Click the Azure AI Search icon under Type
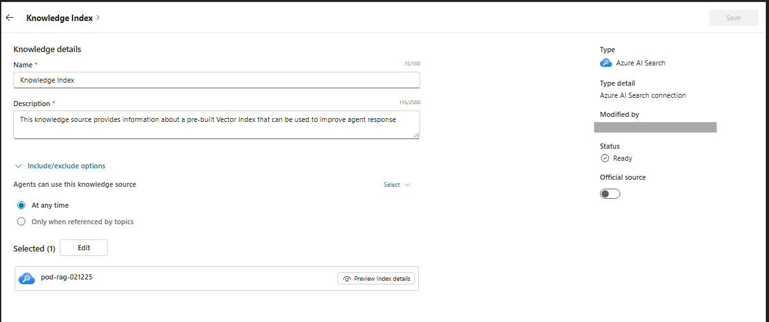769x322 pixels. coord(606,63)
